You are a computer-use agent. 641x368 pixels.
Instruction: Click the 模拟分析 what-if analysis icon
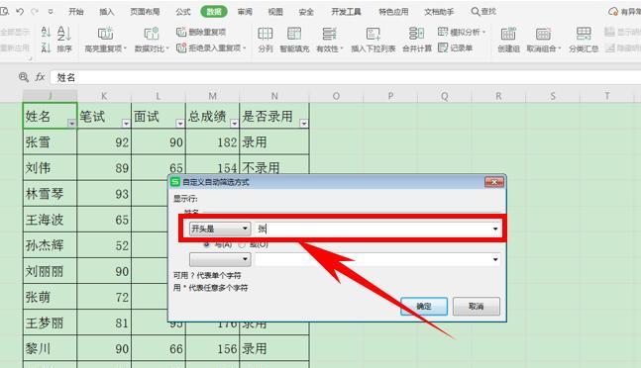[x=442, y=32]
